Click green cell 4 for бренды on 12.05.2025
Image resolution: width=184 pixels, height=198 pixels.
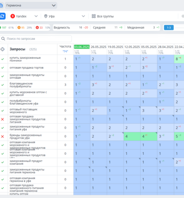(132, 136)
